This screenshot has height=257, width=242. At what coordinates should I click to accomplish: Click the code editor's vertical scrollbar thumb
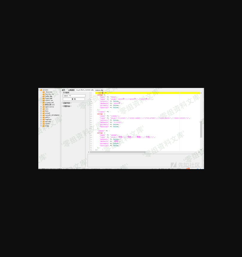201,129
